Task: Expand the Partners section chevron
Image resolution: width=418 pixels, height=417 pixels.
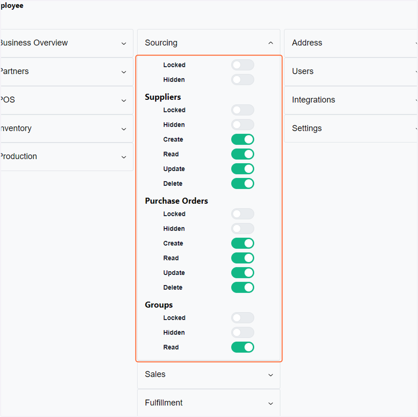Action: click(x=124, y=72)
